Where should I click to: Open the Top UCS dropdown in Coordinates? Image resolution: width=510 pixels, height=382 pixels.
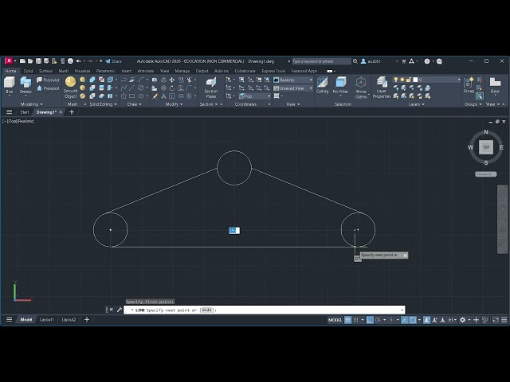255,96
